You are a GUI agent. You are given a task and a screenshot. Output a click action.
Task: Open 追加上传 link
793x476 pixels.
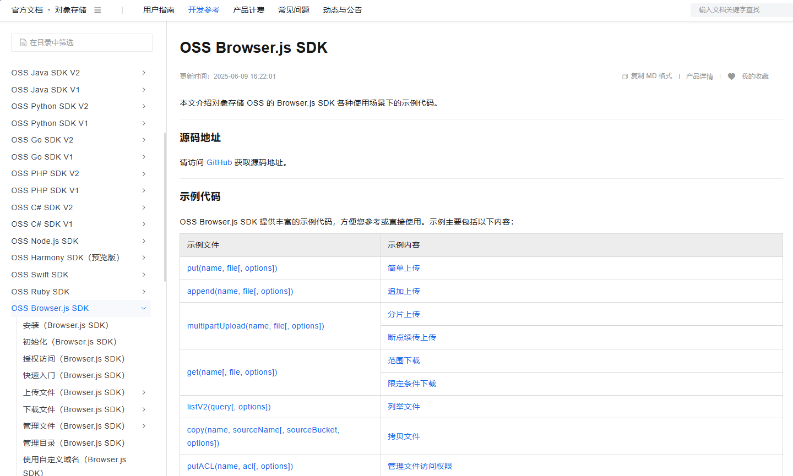404,291
